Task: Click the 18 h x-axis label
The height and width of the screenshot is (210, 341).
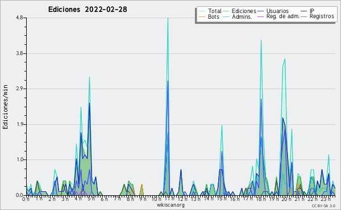Action: coord(261,199)
